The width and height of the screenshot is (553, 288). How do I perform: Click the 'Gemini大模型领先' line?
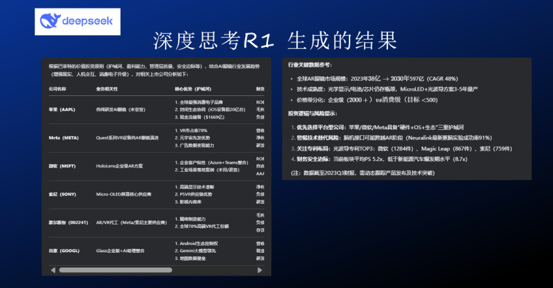click(x=196, y=251)
